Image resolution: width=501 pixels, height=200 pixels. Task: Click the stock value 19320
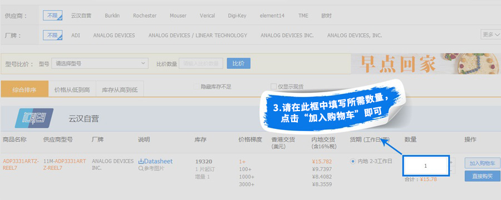204,162
